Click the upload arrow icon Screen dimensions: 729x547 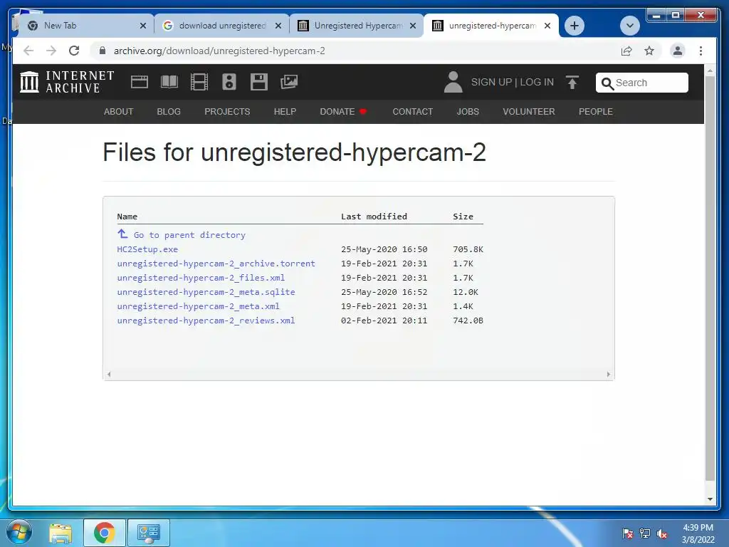(x=572, y=83)
